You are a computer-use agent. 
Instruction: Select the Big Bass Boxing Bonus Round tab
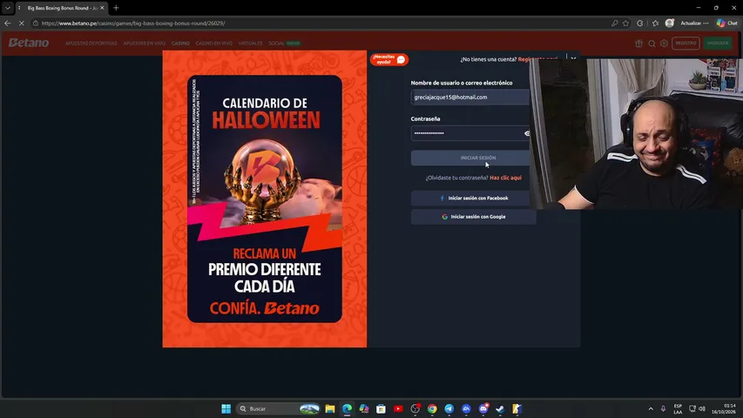(61, 8)
